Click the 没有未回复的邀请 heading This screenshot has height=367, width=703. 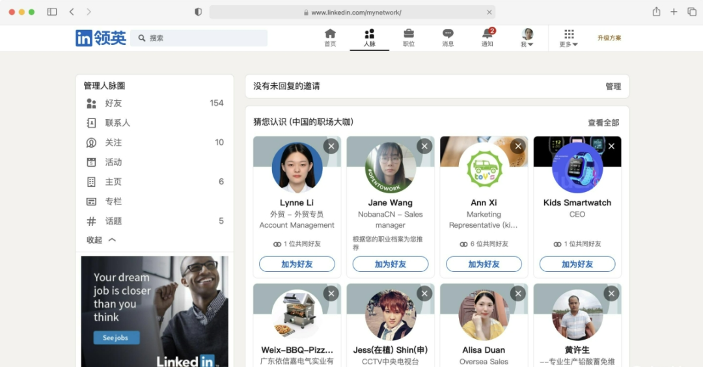pos(286,86)
